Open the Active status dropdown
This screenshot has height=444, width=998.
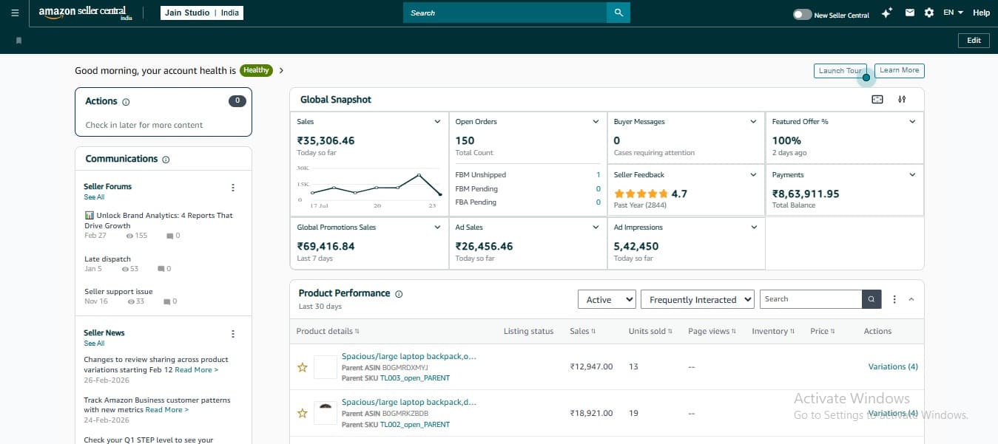[x=607, y=299]
